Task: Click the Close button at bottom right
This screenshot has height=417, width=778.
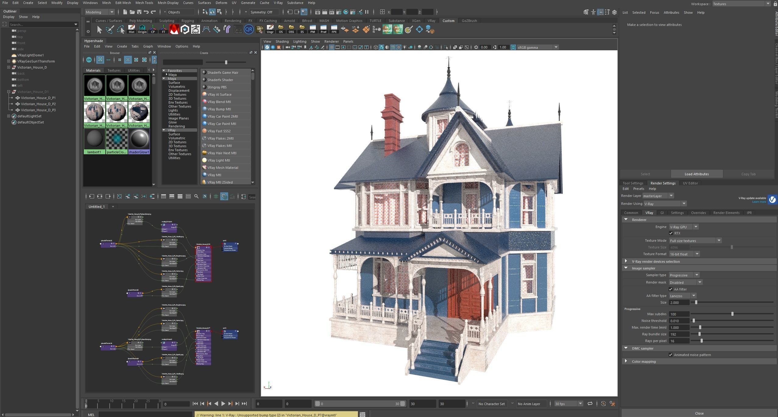Action: tap(699, 413)
